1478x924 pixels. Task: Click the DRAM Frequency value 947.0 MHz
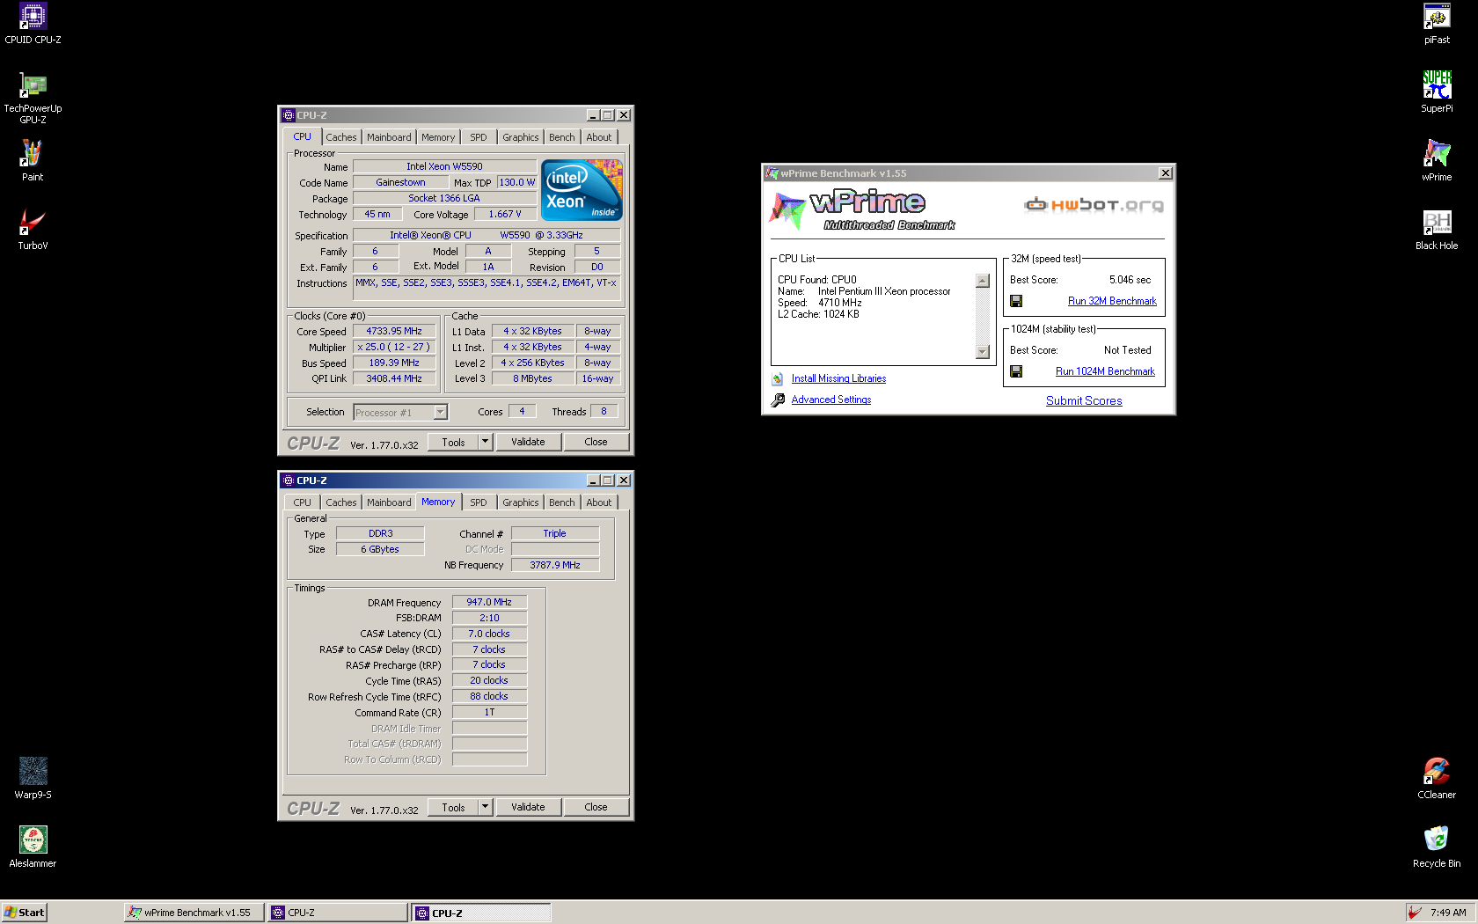pos(489,602)
